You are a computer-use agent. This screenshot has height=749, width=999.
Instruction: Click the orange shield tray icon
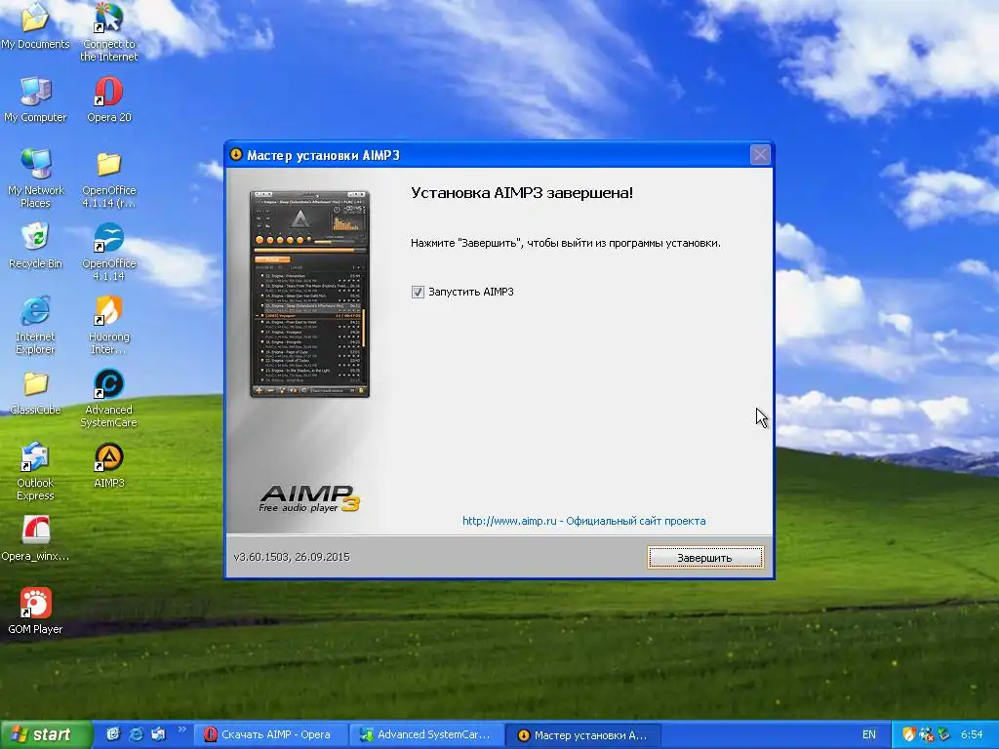coord(909,734)
